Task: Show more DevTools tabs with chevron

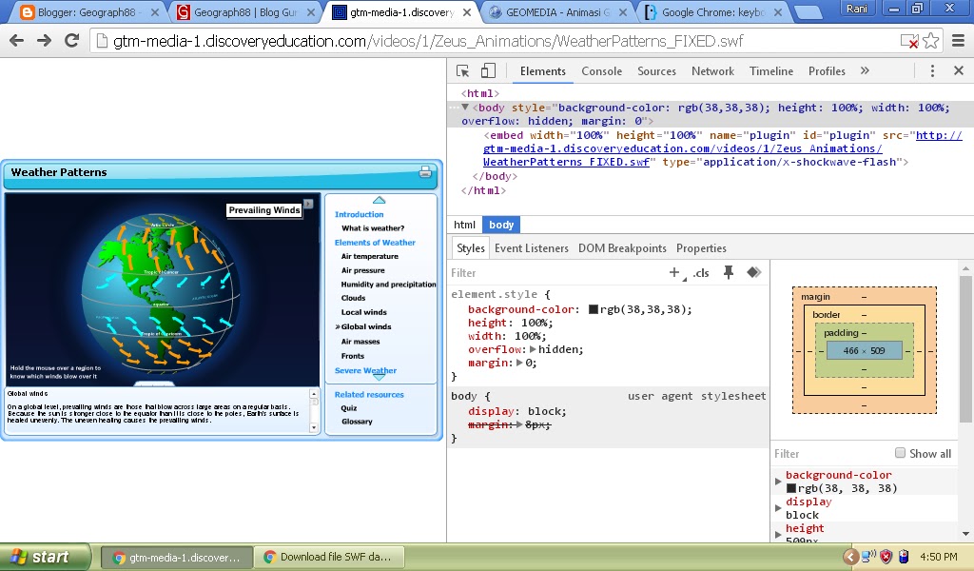Action: (x=865, y=70)
